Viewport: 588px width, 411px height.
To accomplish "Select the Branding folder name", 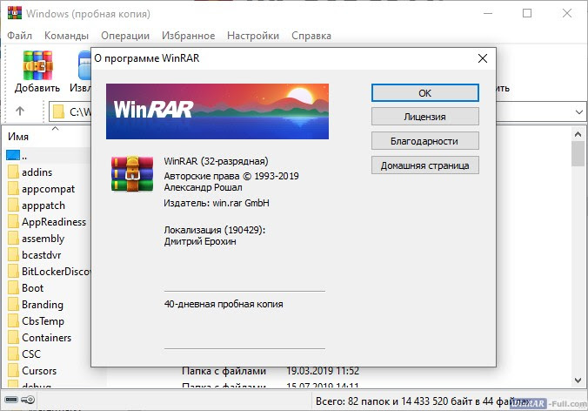I will coord(43,305).
